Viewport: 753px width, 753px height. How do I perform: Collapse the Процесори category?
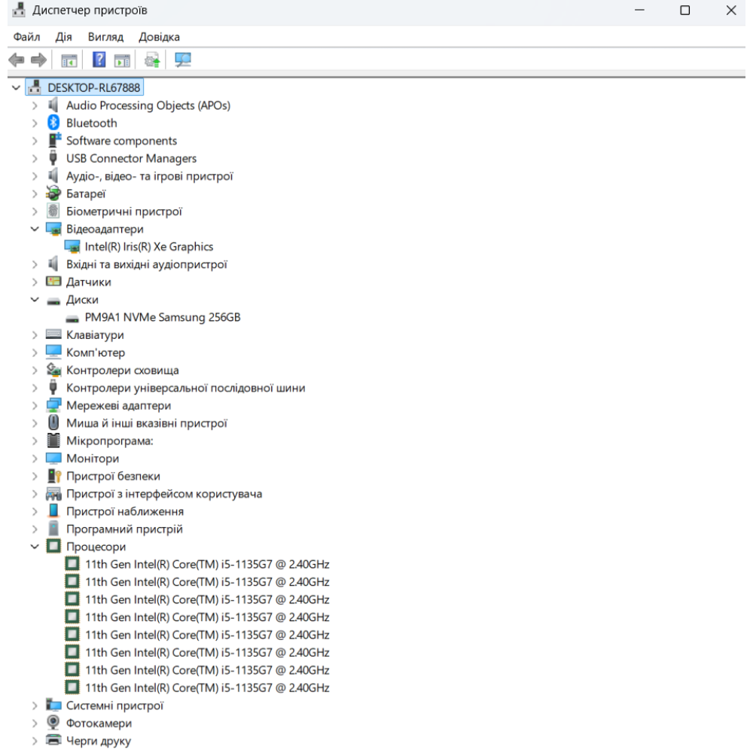point(35,547)
